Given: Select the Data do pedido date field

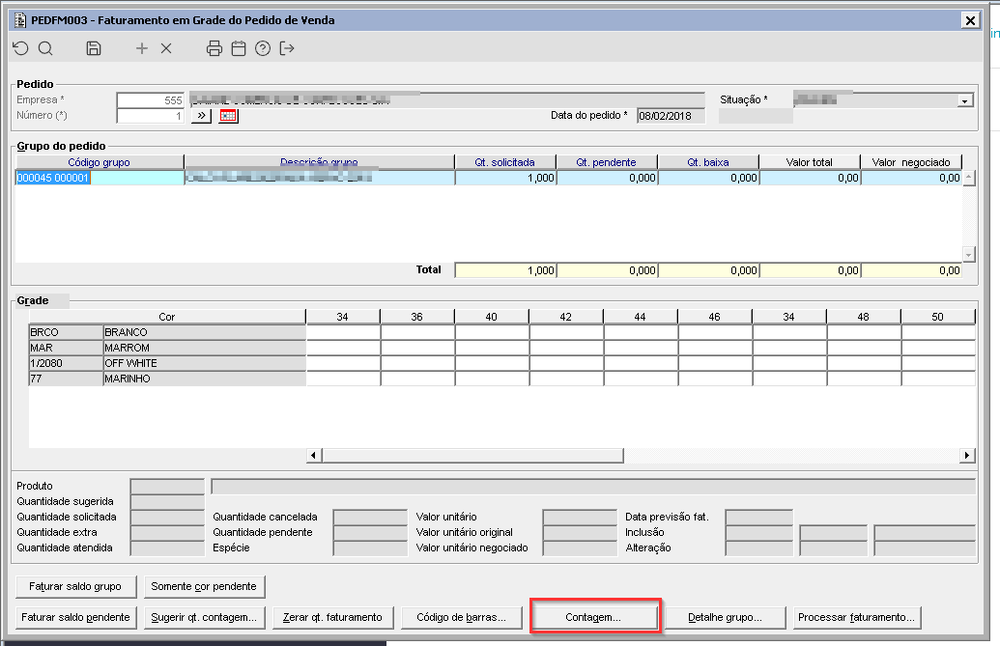Looking at the screenshot, I should (x=671, y=116).
